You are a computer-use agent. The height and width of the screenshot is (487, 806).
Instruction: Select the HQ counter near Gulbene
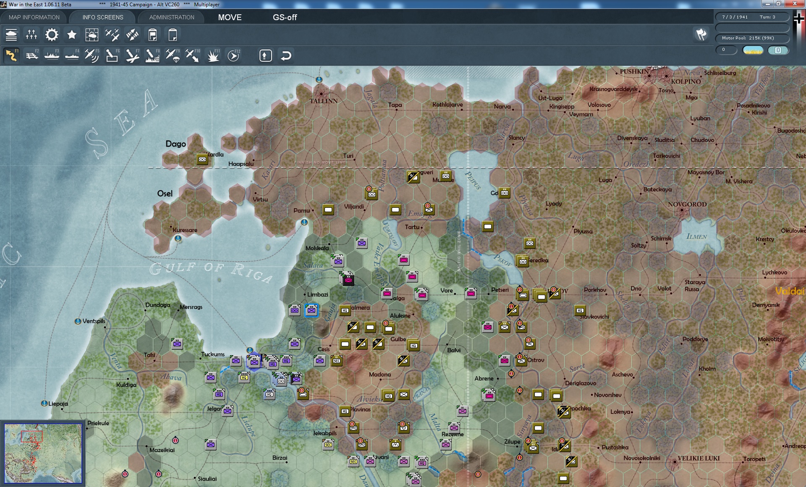(x=414, y=346)
